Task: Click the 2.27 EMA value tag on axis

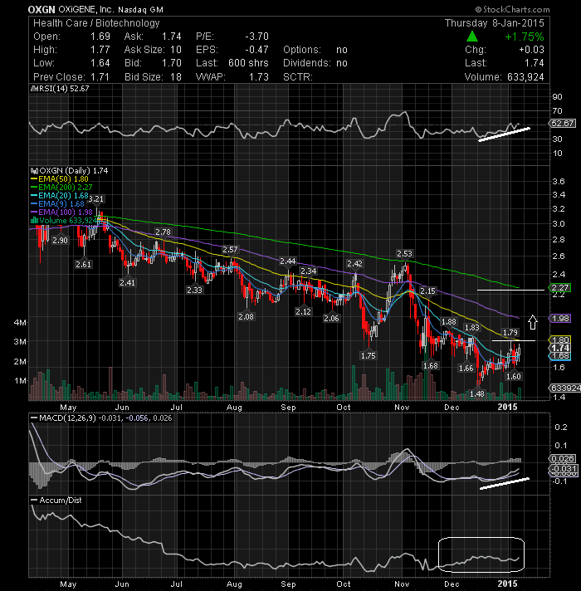Action: [x=560, y=288]
